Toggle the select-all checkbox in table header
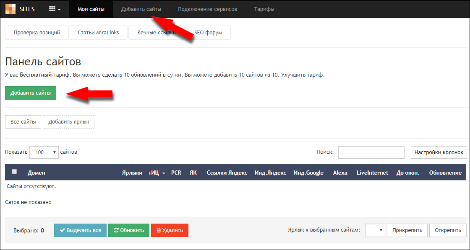This screenshot has height=250, width=470. pyautogui.click(x=14, y=172)
